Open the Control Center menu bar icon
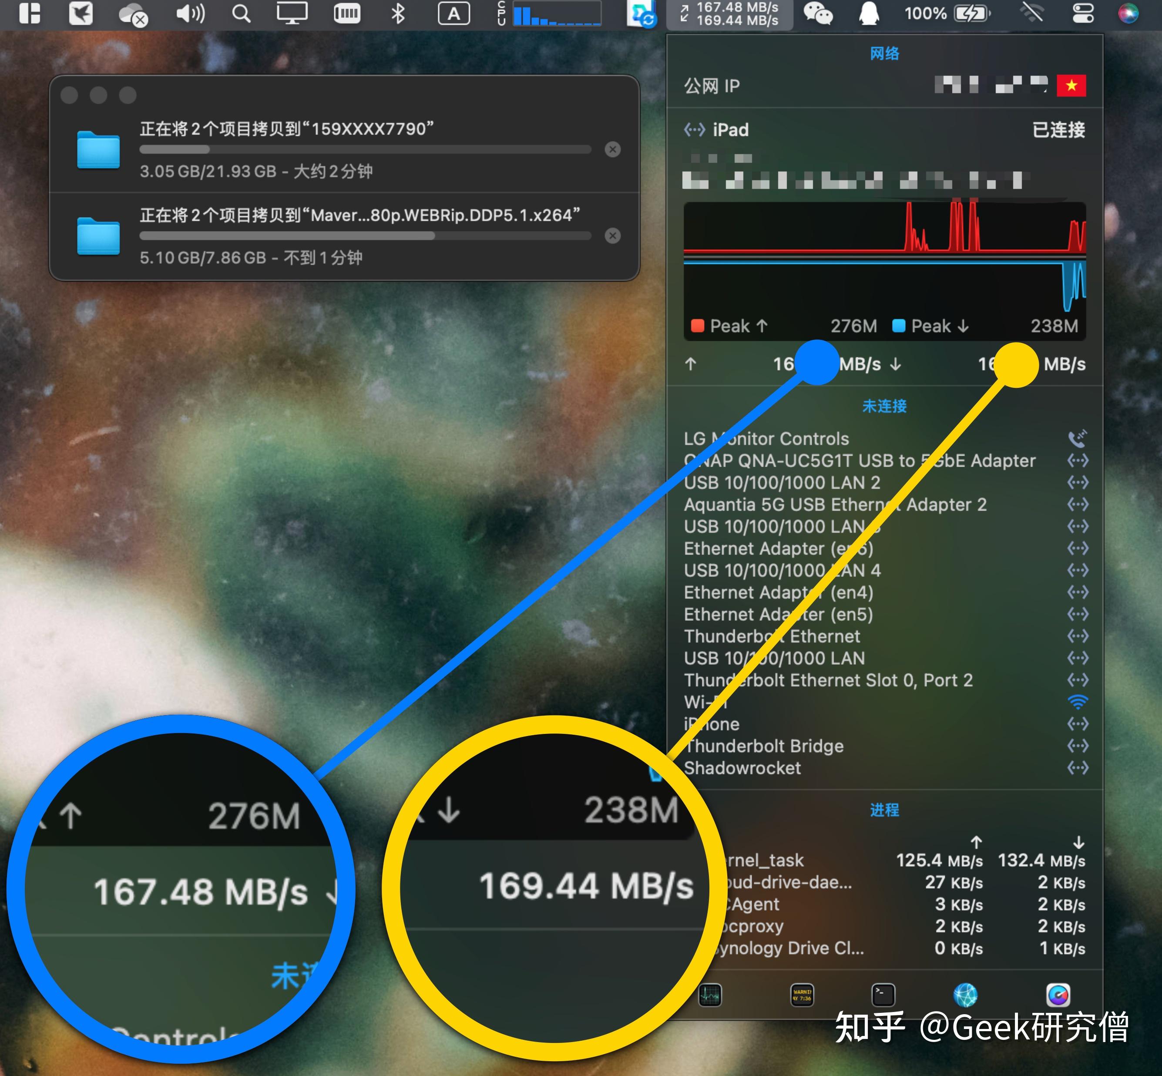This screenshot has height=1076, width=1162. [1083, 13]
